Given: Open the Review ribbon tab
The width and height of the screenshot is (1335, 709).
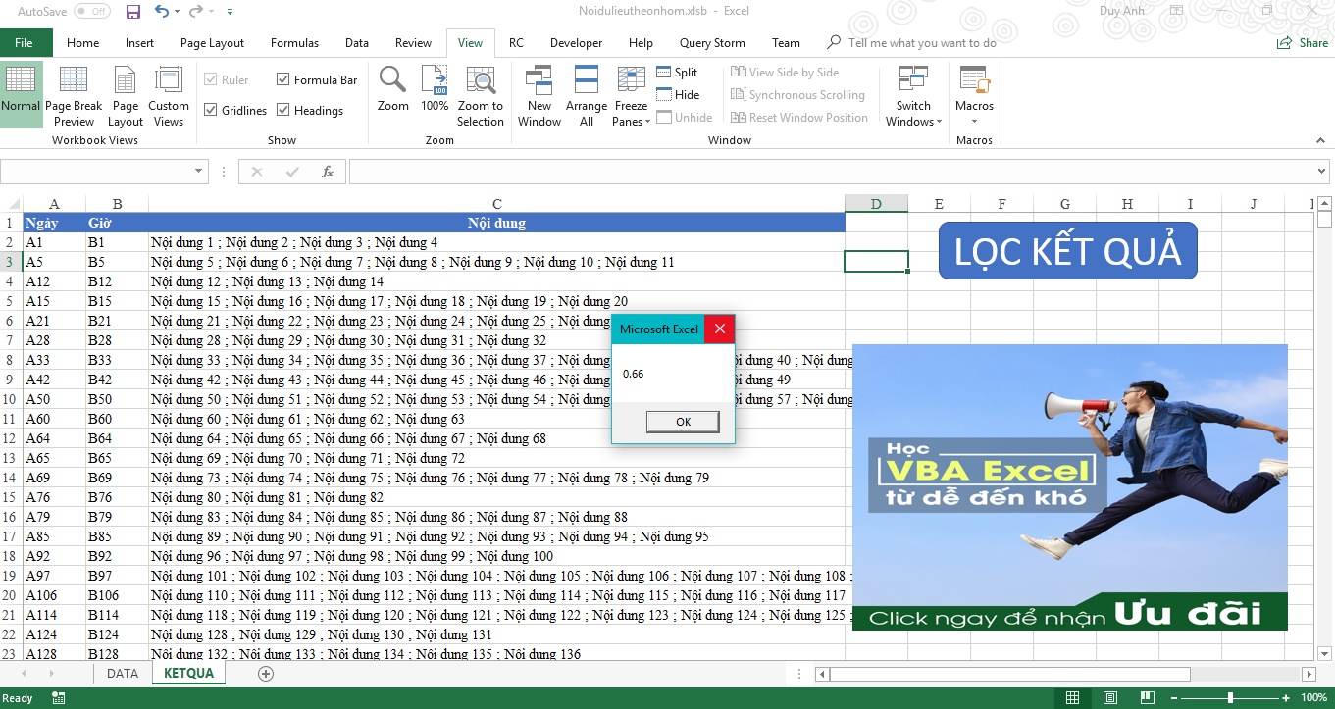Looking at the screenshot, I should [x=413, y=43].
